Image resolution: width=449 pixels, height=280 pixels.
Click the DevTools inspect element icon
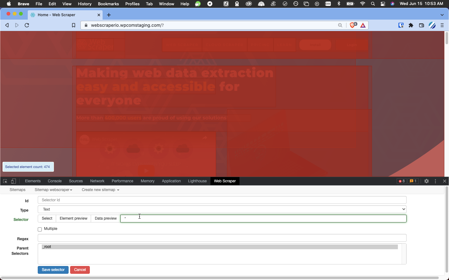(x=5, y=181)
